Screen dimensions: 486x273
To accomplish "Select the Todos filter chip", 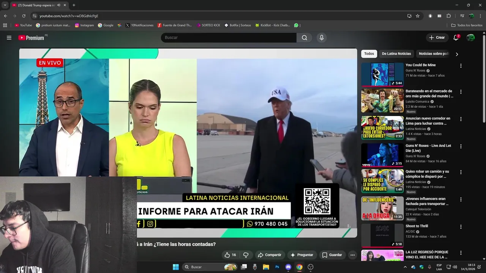I will 369,54.
